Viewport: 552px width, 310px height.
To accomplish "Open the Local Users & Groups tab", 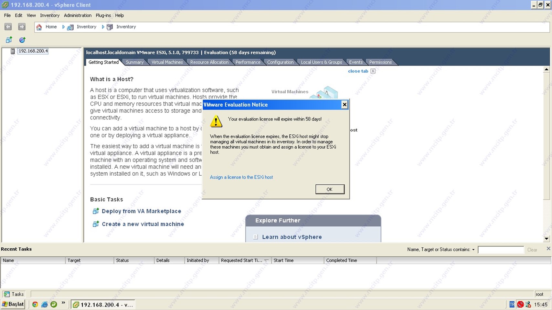I will [321, 62].
